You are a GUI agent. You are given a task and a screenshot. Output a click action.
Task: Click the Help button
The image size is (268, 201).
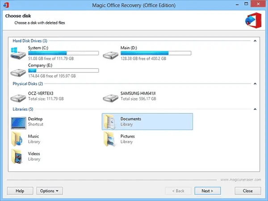point(20,191)
